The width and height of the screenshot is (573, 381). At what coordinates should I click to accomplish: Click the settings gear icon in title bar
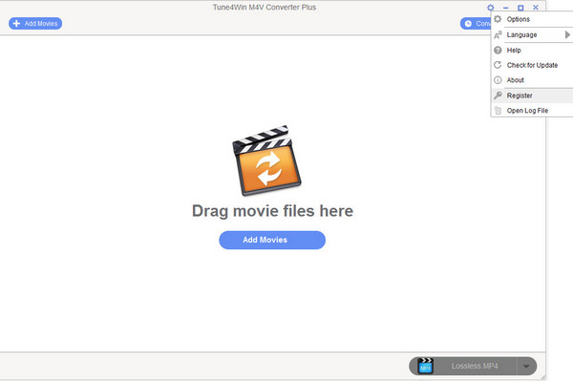491,8
